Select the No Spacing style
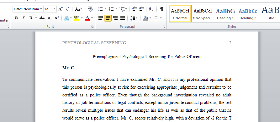This screenshot has height=122, width=280. [203, 13]
